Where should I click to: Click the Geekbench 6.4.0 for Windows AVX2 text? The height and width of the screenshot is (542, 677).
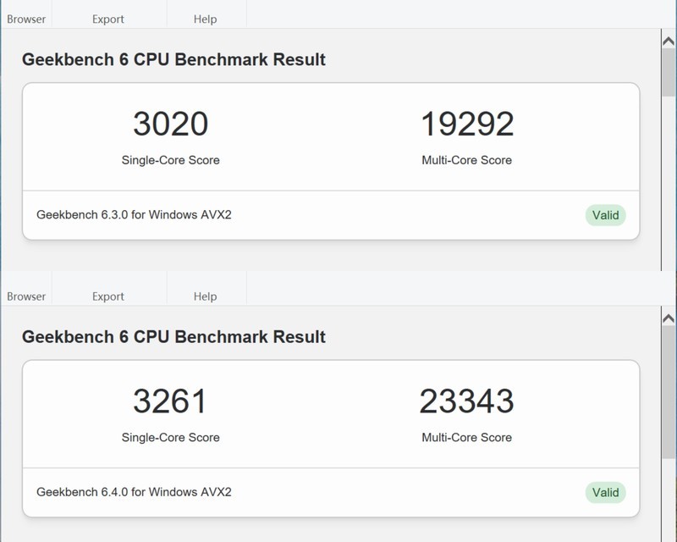(134, 492)
